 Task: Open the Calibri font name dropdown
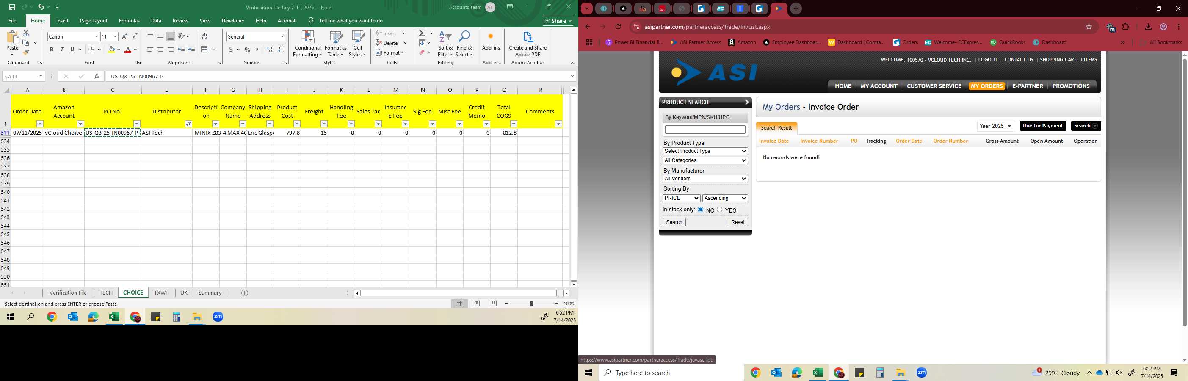96,36
